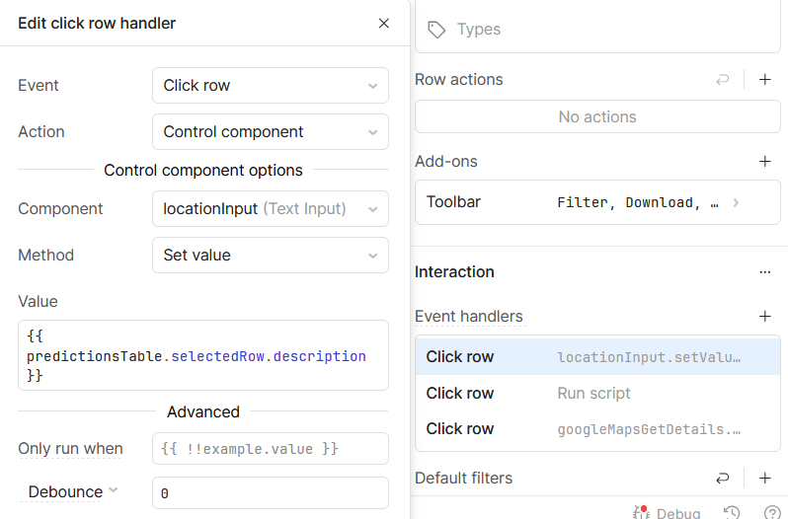Image resolution: width=788 pixels, height=519 pixels.
Task: Open the Method dropdown showing Set value
Action: tap(271, 255)
